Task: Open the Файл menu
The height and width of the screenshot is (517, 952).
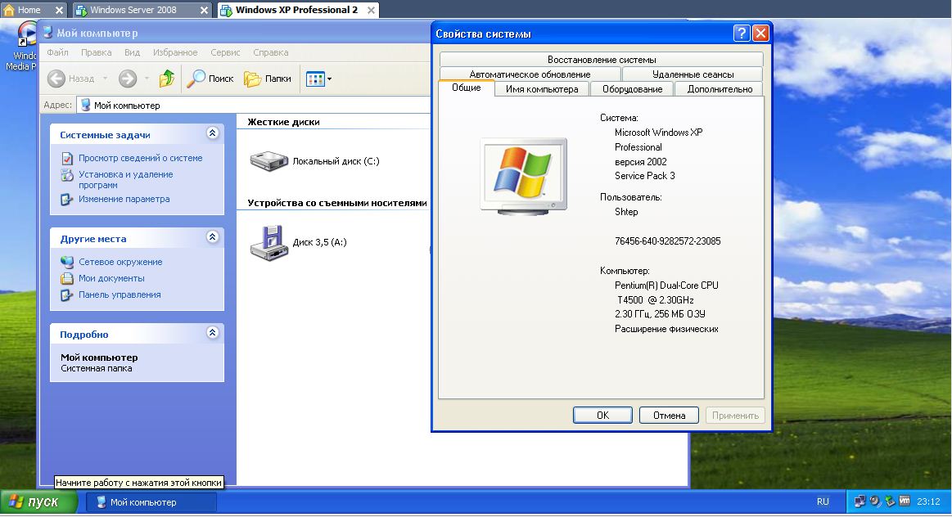Action: [x=57, y=52]
